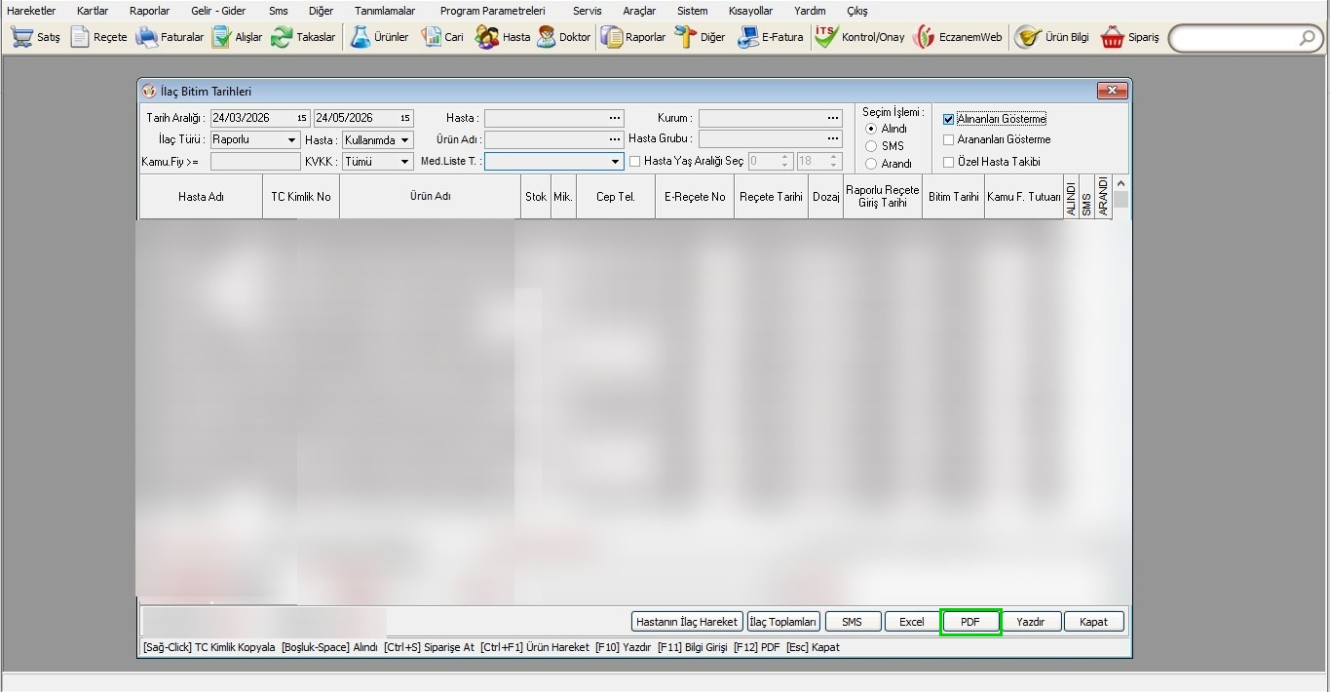Open the KVKK dropdown list

click(405, 162)
